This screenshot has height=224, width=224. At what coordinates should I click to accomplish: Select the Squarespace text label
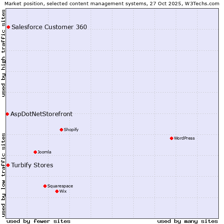coord(60,186)
